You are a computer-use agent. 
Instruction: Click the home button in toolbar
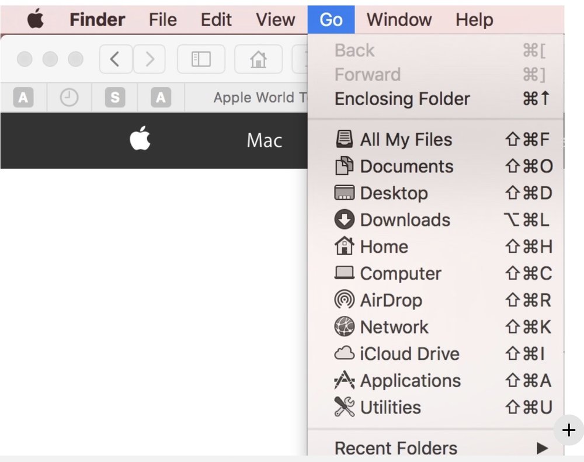[x=258, y=59]
